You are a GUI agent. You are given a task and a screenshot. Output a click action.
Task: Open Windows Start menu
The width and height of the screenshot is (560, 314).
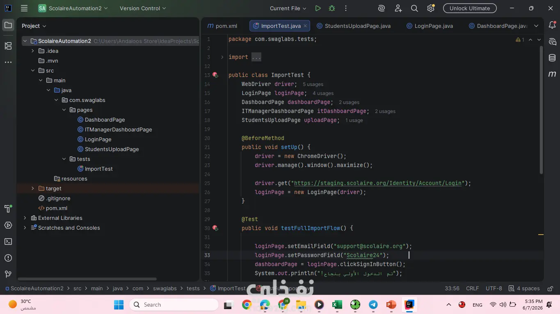119,305
